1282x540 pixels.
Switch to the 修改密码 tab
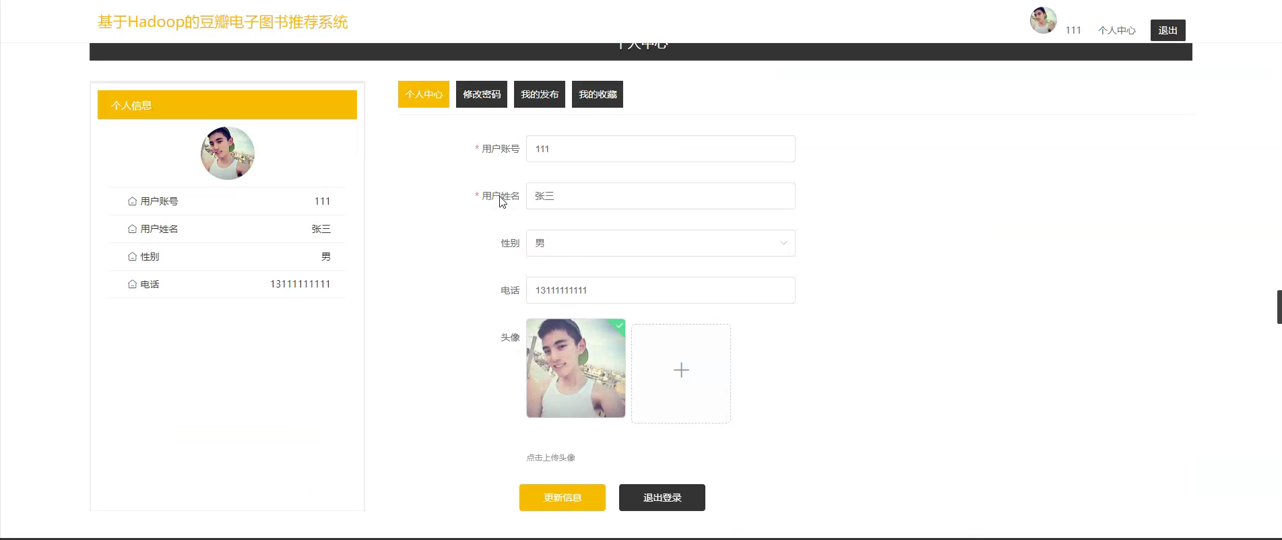tap(482, 94)
